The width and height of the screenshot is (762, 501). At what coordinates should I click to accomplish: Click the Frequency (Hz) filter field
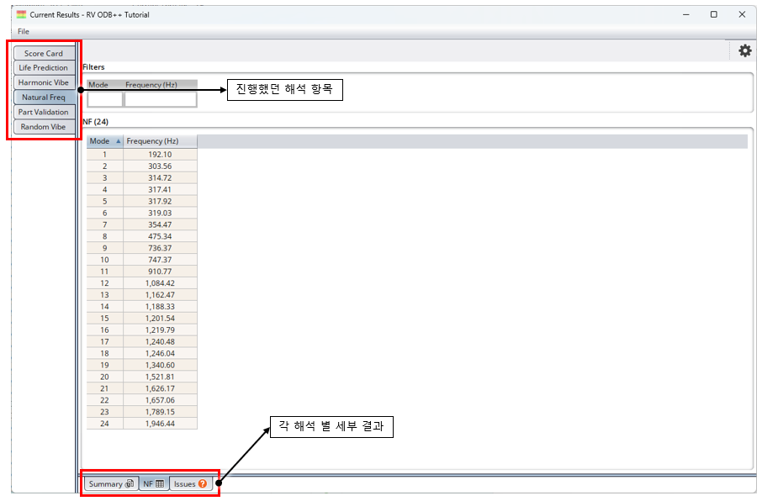[160, 99]
